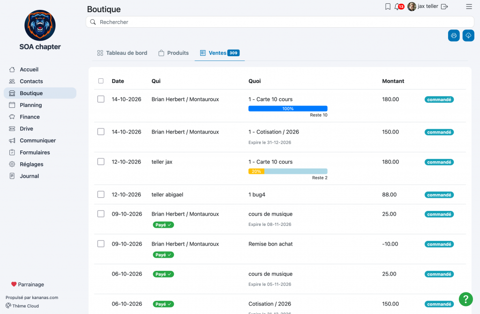Click the -10.00 amount
This screenshot has height=314, width=480.
tap(390, 244)
